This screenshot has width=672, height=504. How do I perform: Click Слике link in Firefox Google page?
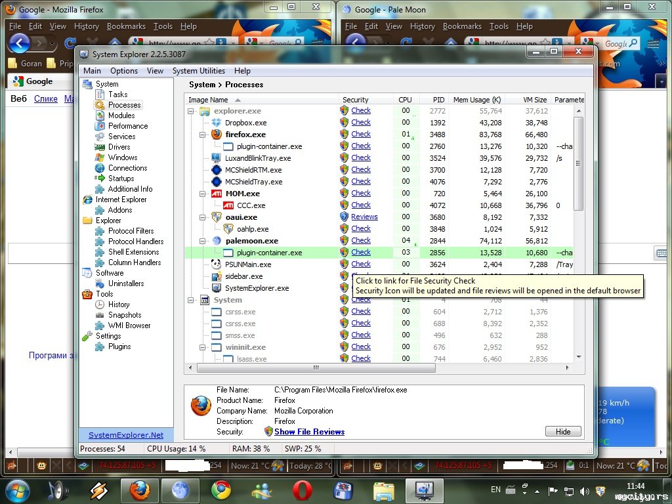click(x=45, y=98)
